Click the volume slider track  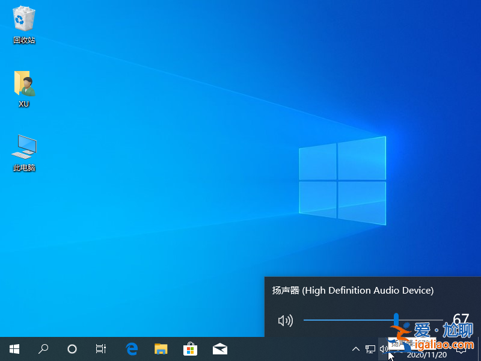[349, 320]
